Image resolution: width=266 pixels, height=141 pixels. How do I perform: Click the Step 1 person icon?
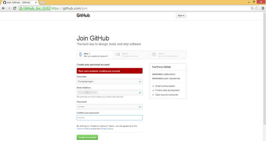pyautogui.click(x=80, y=54)
